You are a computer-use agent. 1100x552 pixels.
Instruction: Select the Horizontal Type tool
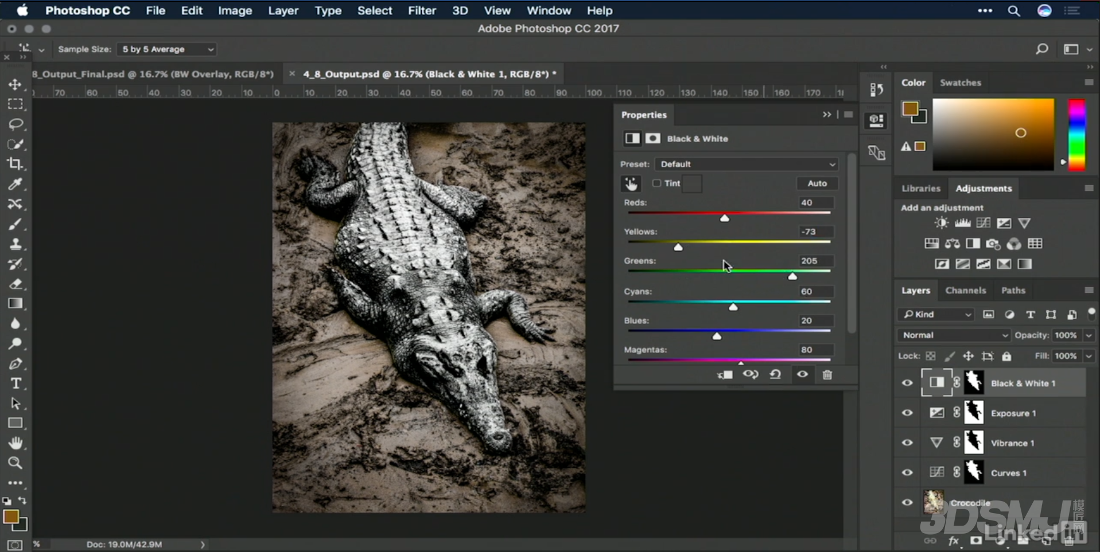[x=15, y=383]
